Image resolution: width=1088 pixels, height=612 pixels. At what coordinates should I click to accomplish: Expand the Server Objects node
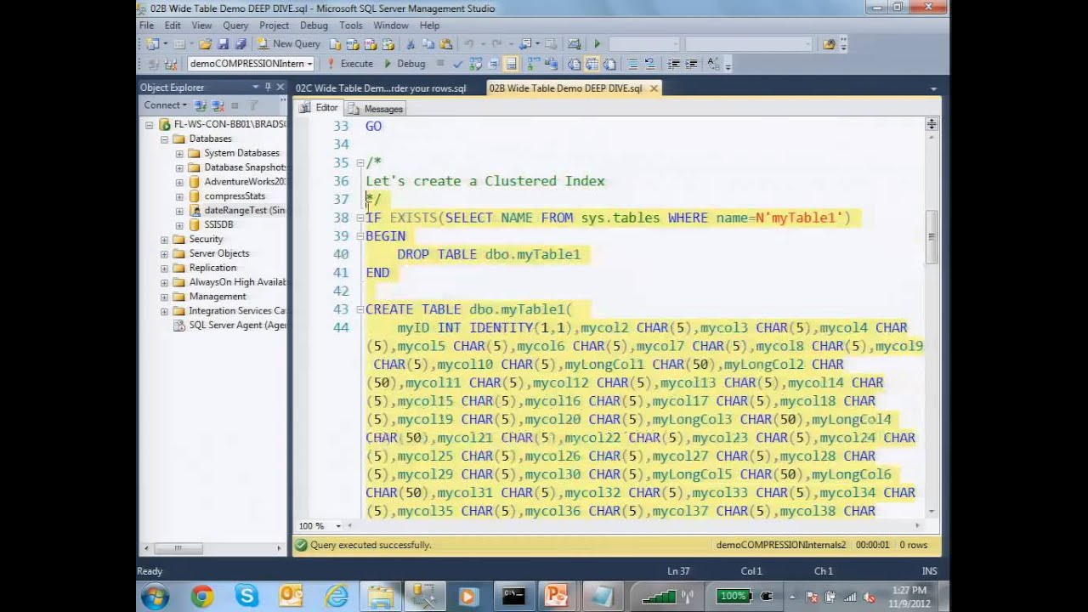pos(165,253)
